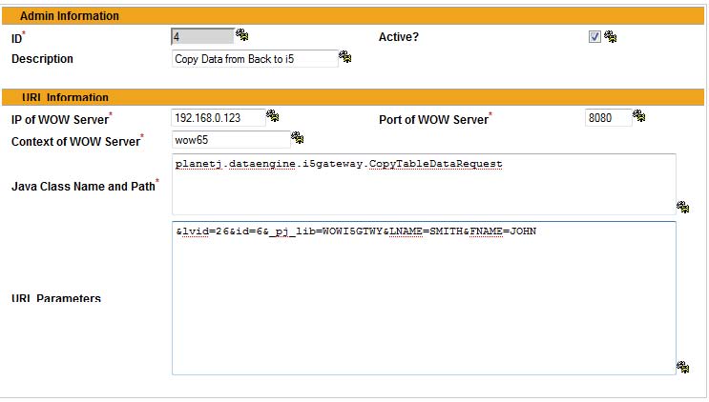Viewport: 709px width, 402px height.
Task: Click the Active? label
Action: tap(398, 37)
